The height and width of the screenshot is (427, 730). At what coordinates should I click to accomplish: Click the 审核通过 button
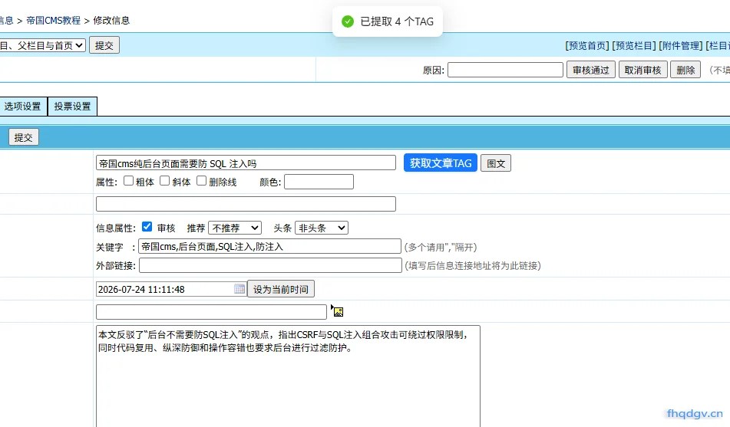click(591, 70)
